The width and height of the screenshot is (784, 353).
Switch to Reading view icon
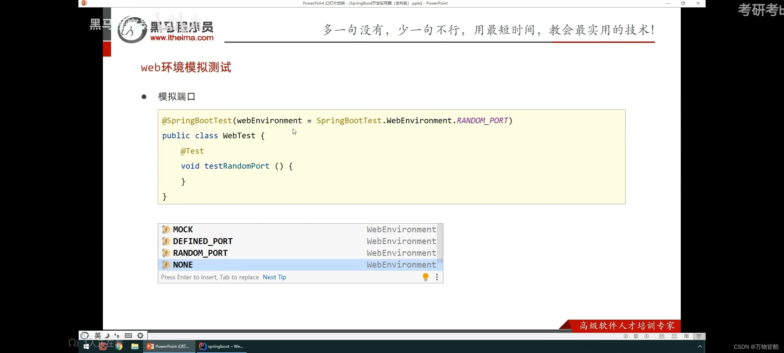tap(686, 336)
